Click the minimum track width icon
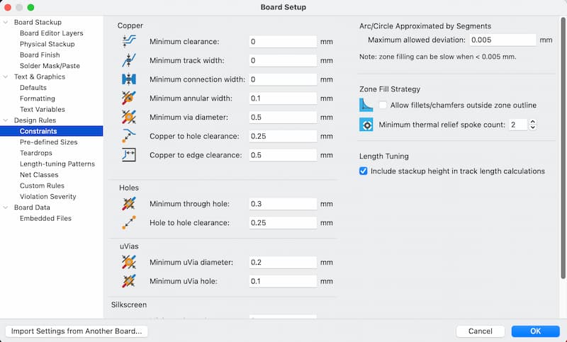The image size is (567, 342). pyautogui.click(x=129, y=61)
